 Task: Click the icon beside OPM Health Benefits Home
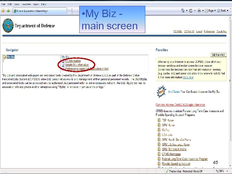coord(159,140)
